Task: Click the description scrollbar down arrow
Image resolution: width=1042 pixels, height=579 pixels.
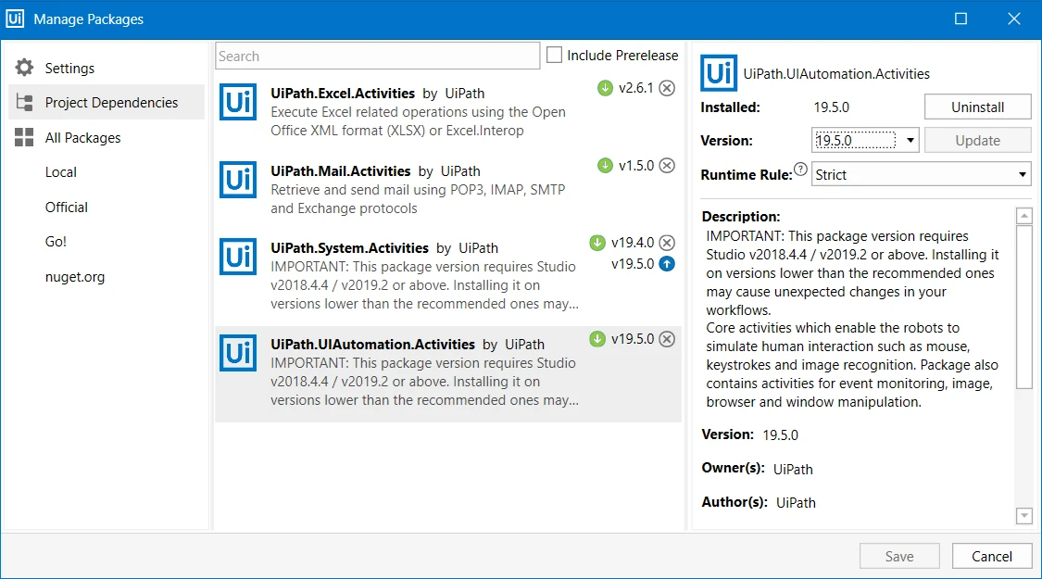Action: (x=1024, y=515)
